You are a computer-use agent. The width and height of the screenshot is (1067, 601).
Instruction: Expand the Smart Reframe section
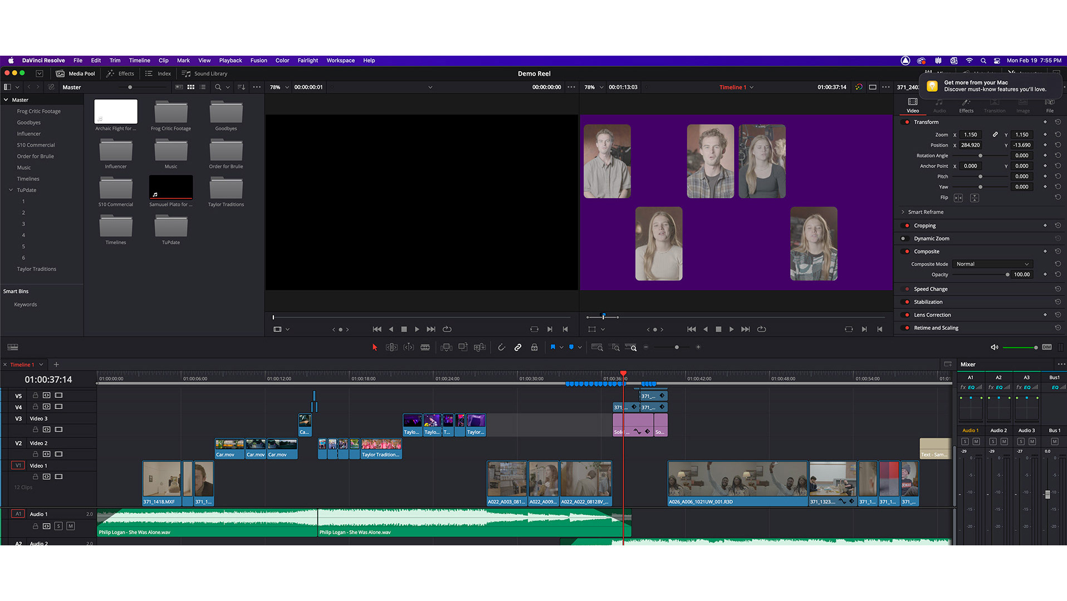click(x=903, y=212)
